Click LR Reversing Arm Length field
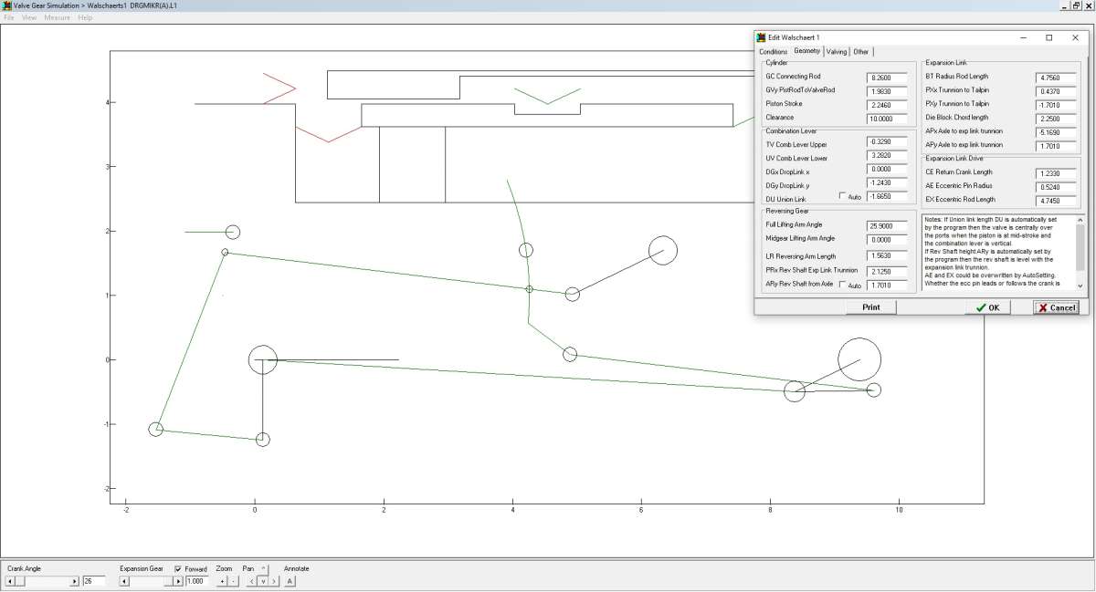The width and height of the screenshot is (1096, 592). 887,256
